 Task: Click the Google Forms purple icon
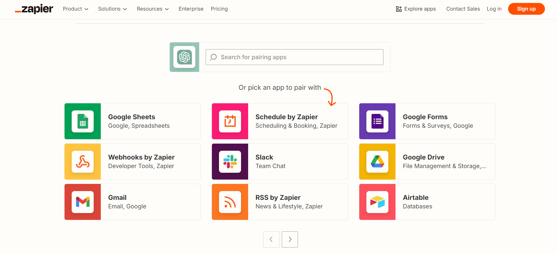point(377,121)
